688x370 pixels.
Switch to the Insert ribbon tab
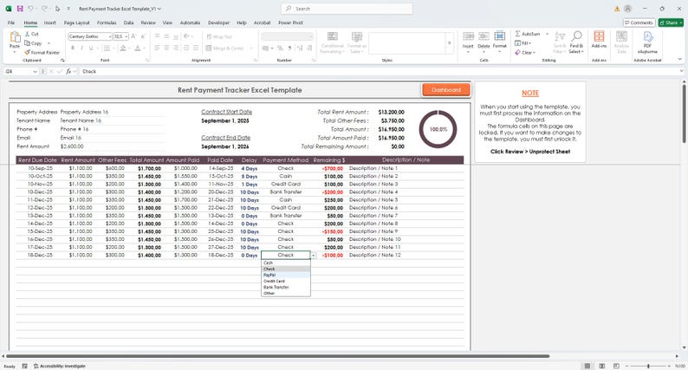(x=49, y=23)
